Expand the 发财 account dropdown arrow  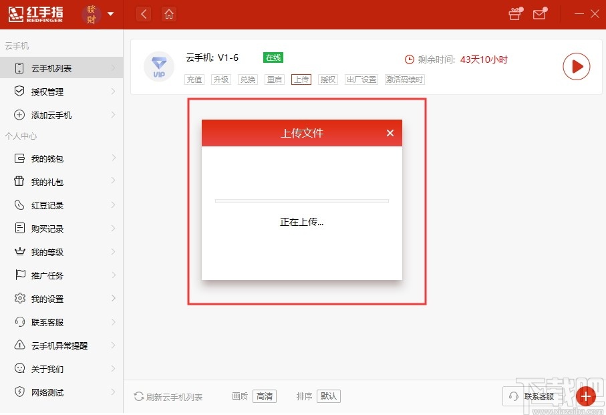[111, 13]
